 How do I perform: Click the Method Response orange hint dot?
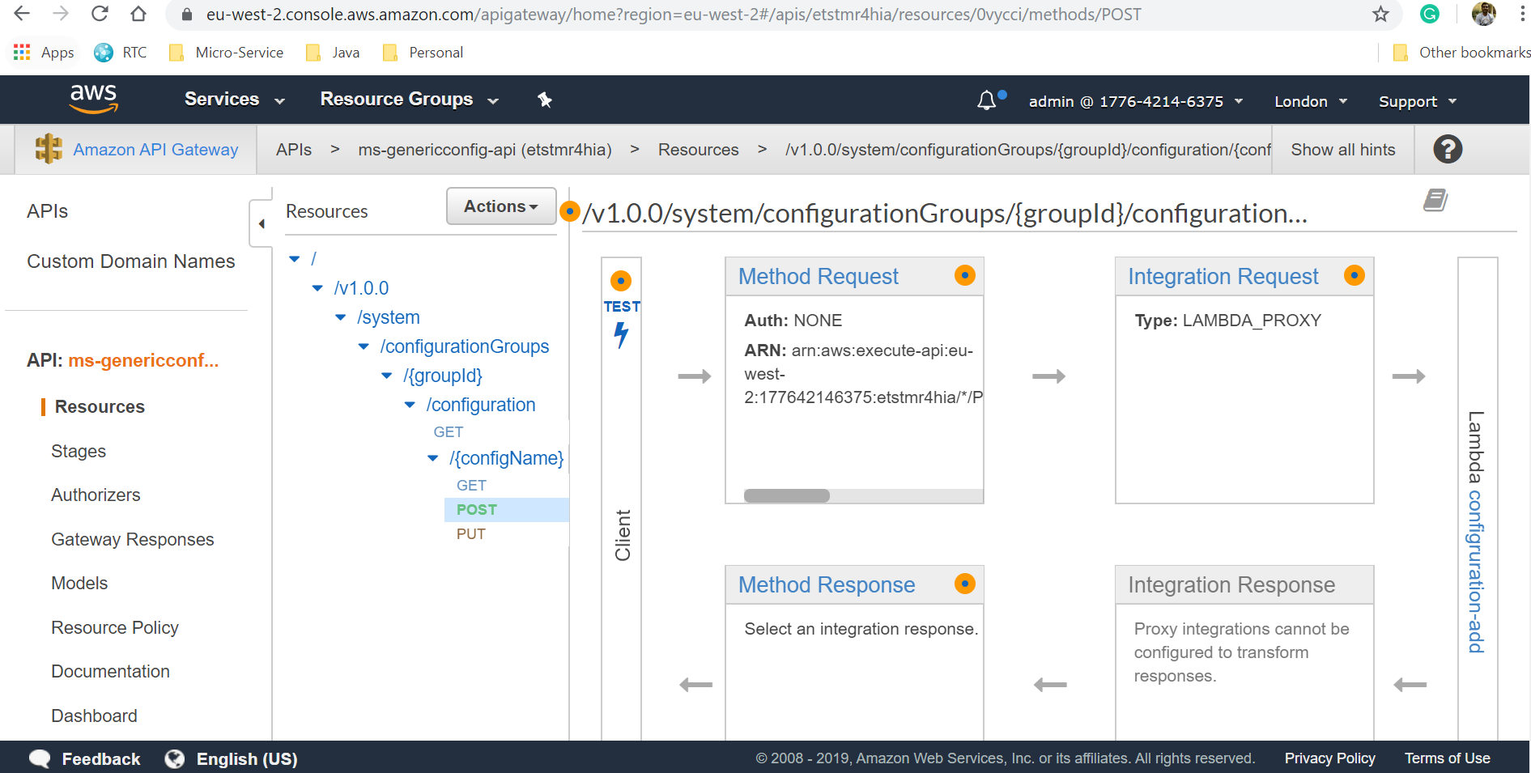pyautogui.click(x=964, y=584)
